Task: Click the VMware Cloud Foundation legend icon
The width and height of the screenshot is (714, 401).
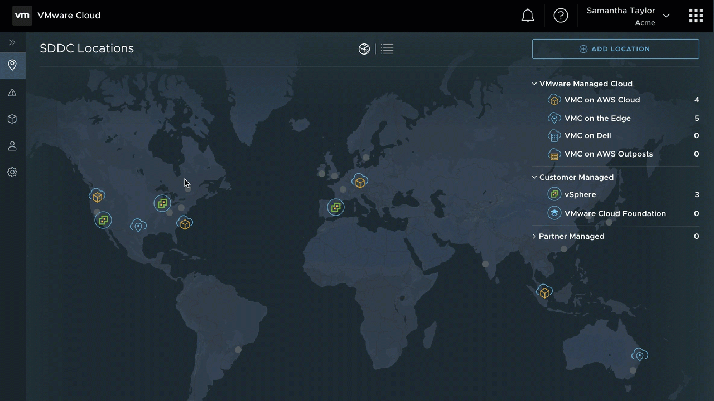Action: pyautogui.click(x=554, y=213)
